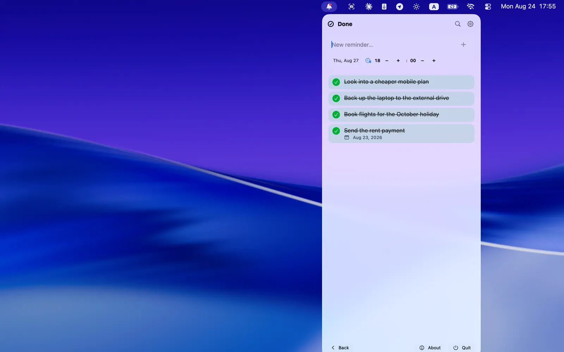Add the new reminder with plus icon
This screenshot has height=352, width=564.
(x=463, y=45)
